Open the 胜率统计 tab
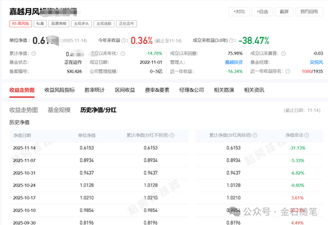The image size is (328, 225). point(95,90)
